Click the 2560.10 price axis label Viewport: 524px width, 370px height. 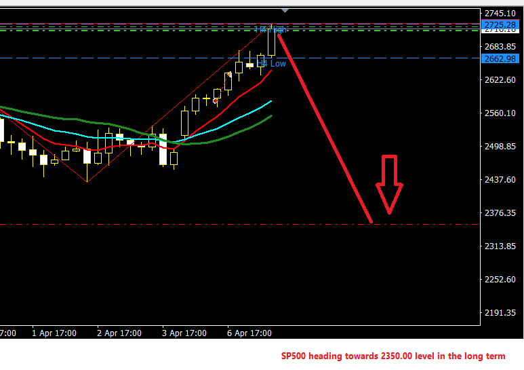point(500,113)
